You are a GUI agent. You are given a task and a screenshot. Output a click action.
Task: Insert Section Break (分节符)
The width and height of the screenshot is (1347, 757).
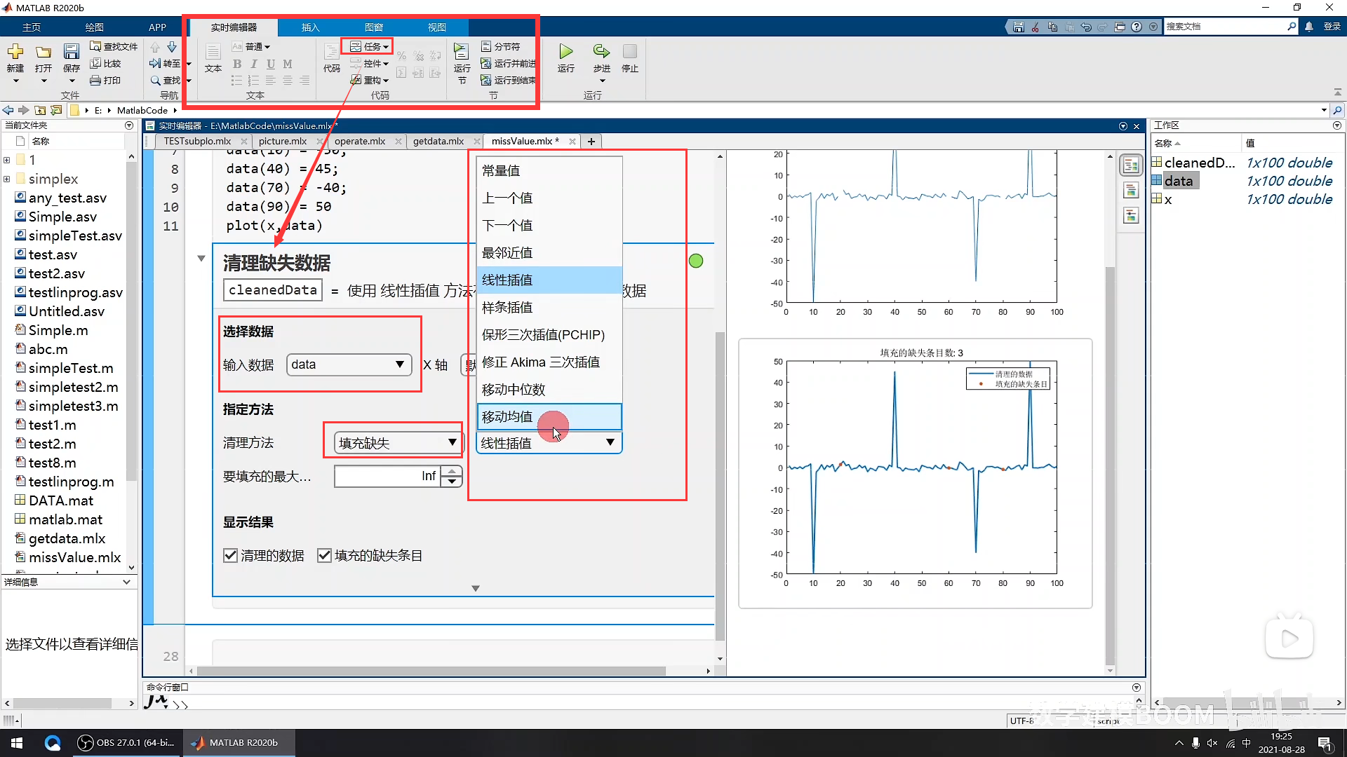(x=501, y=46)
